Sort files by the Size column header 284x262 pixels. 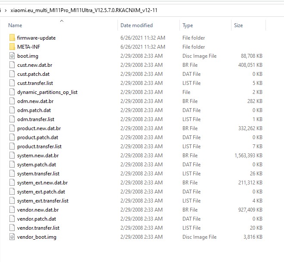[238, 25]
